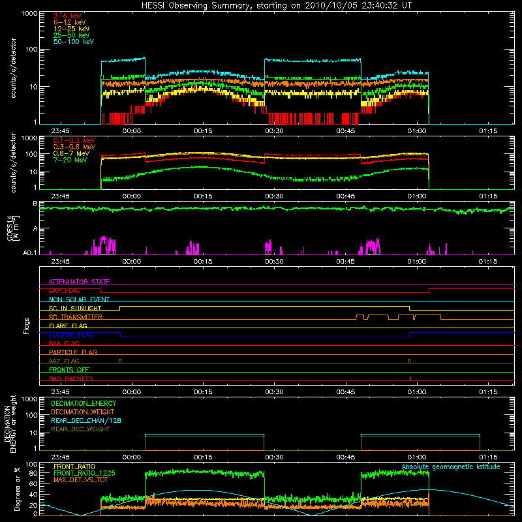Screen dimensions: 522x522
Task: Click the Absolute geomagnetic latitude label
Action: (x=451, y=467)
